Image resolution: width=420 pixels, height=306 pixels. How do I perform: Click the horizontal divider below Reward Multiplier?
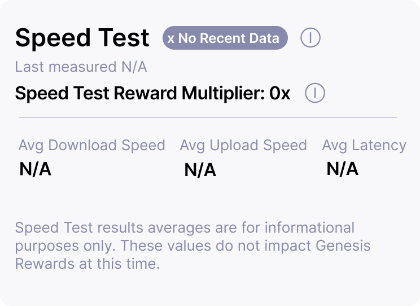pyautogui.click(x=208, y=117)
